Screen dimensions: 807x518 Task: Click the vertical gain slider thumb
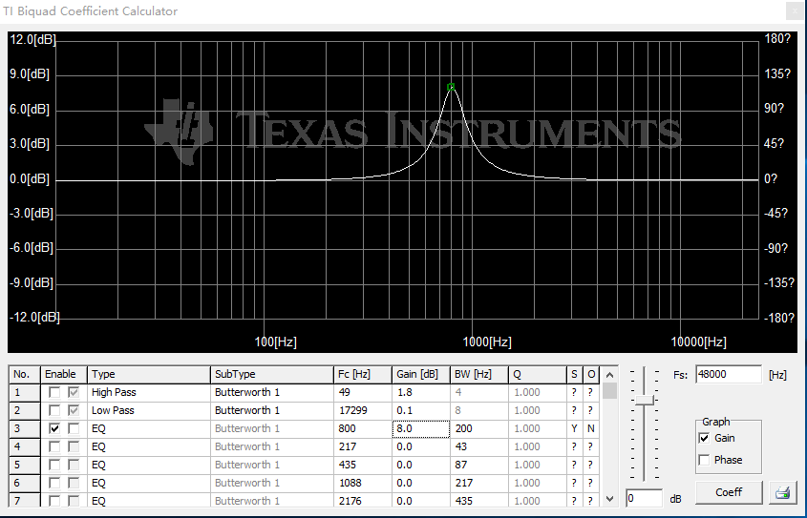(644, 401)
